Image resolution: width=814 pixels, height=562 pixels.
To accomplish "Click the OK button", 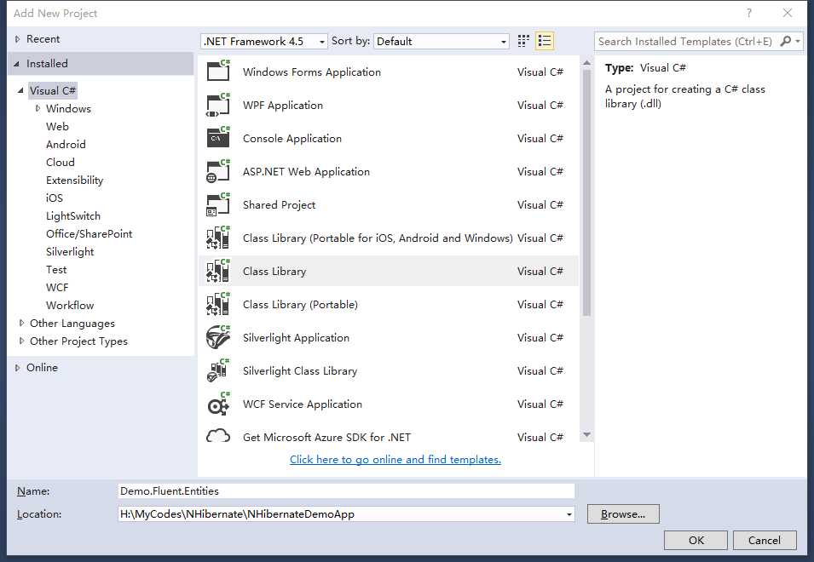I will [696, 540].
